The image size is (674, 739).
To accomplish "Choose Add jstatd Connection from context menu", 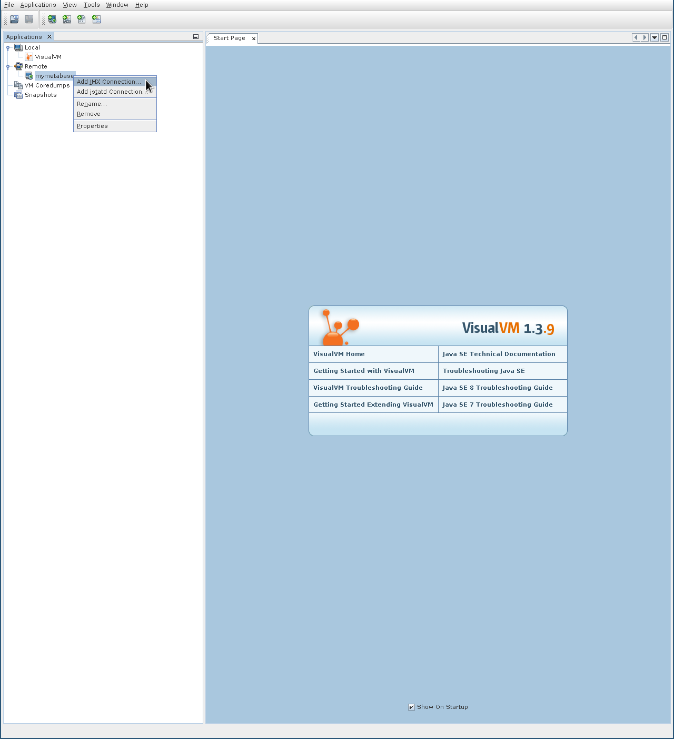I will (112, 92).
